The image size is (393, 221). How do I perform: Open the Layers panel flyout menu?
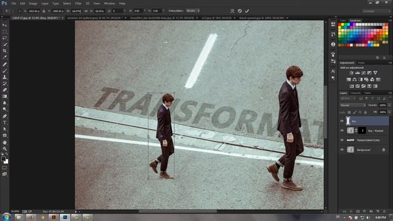point(390,93)
